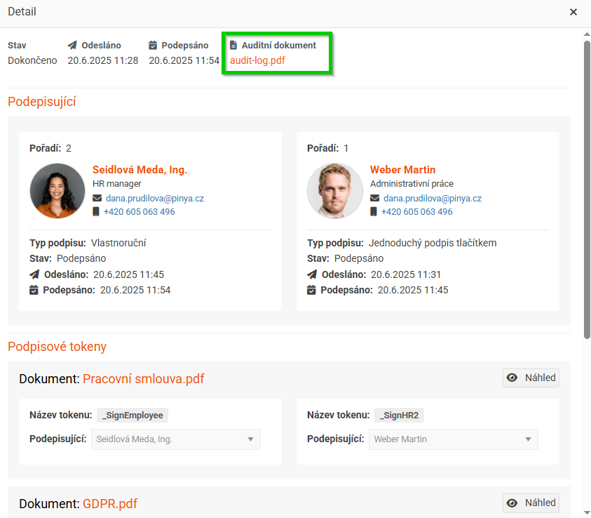Click the header date 20.6.2025 11:28
The width and height of the screenshot is (591, 518).
[x=103, y=60]
